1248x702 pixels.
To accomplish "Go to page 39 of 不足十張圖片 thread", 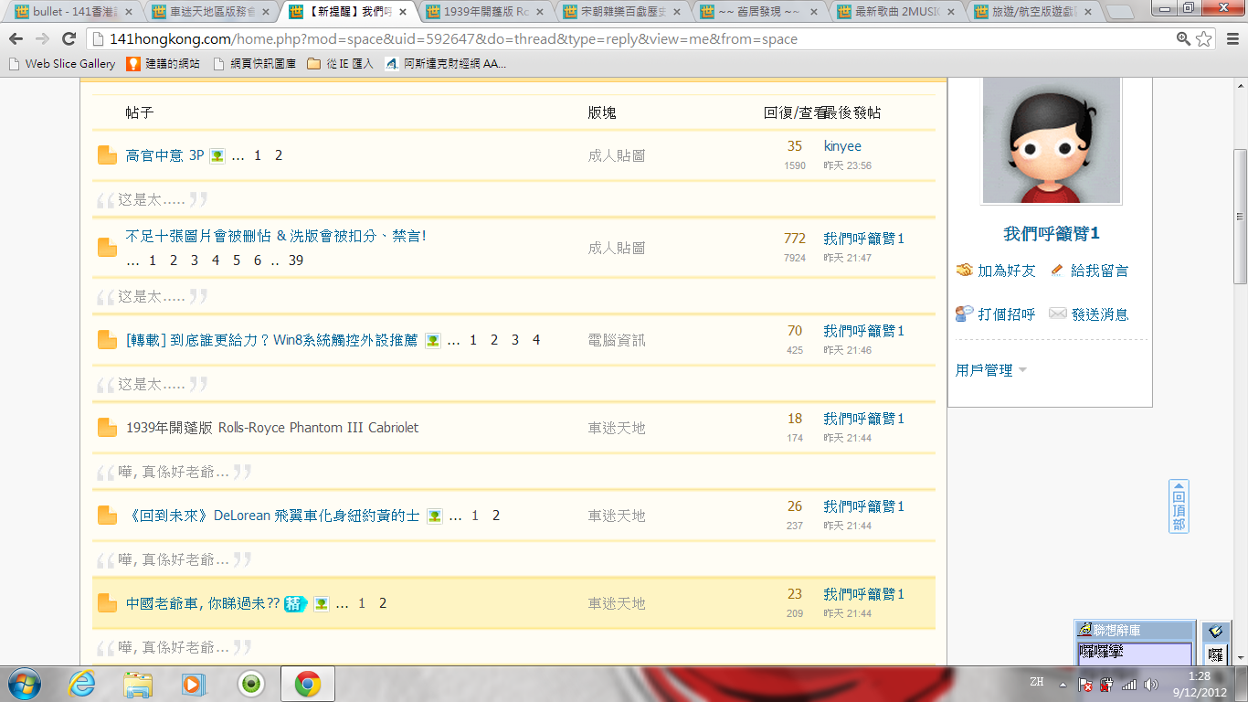I will (x=295, y=261).
